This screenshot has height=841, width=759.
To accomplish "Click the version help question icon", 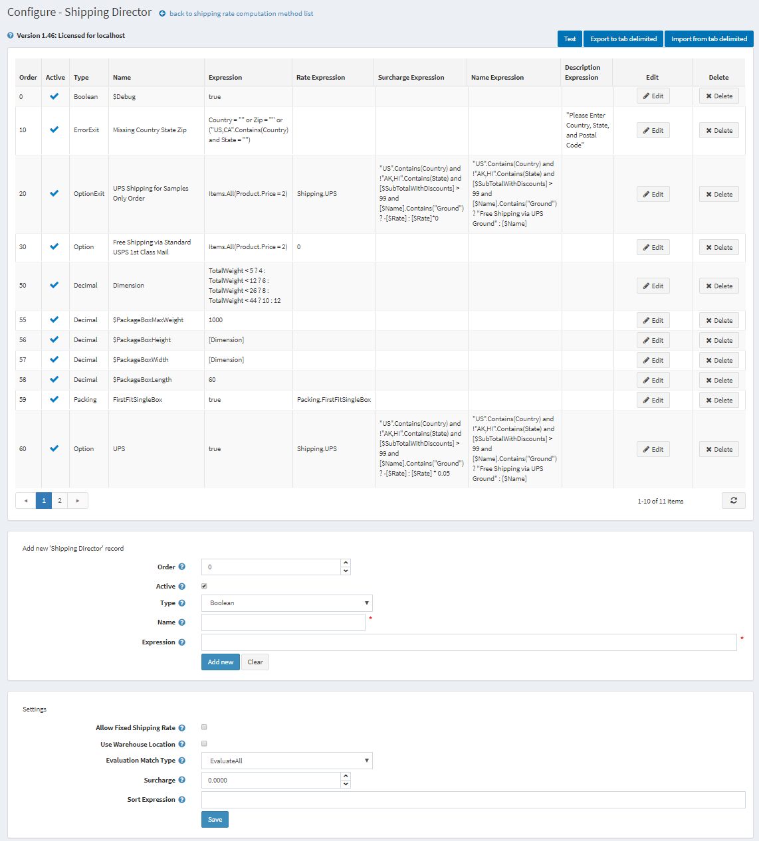I will 10,35.
